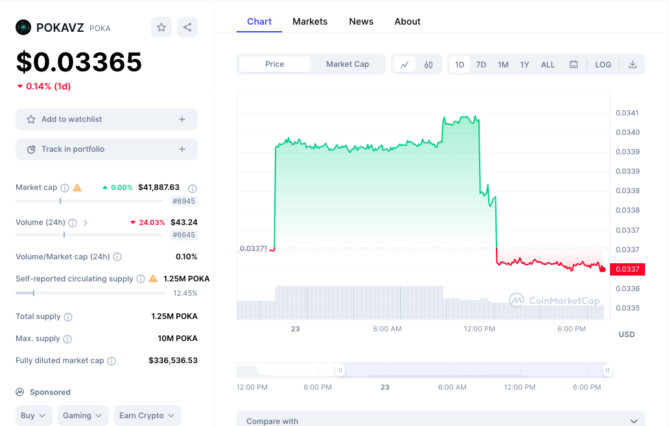Click right handle of chart range slider
Viewport: 669px width, 426px height.
click(x=607, y=370)
